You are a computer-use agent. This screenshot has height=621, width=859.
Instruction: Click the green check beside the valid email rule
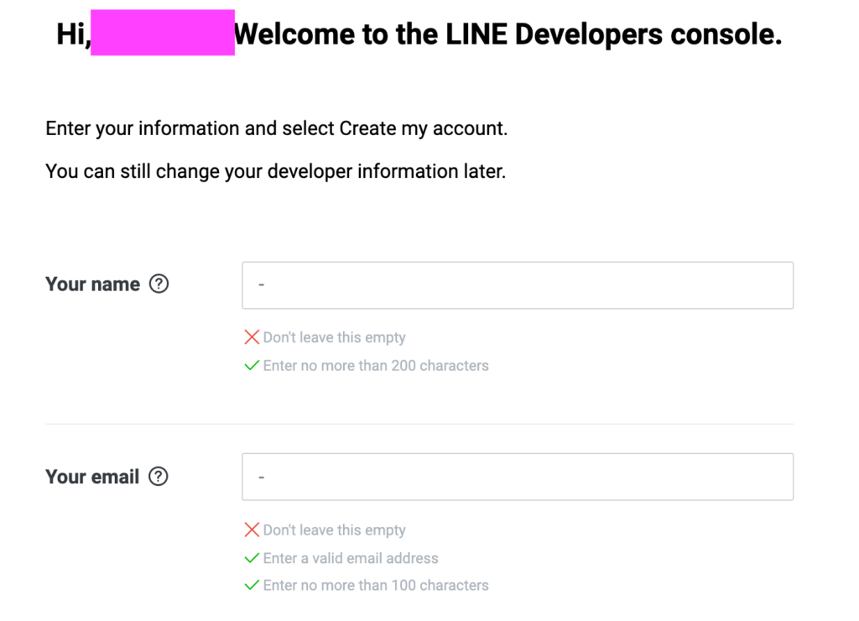252,558
